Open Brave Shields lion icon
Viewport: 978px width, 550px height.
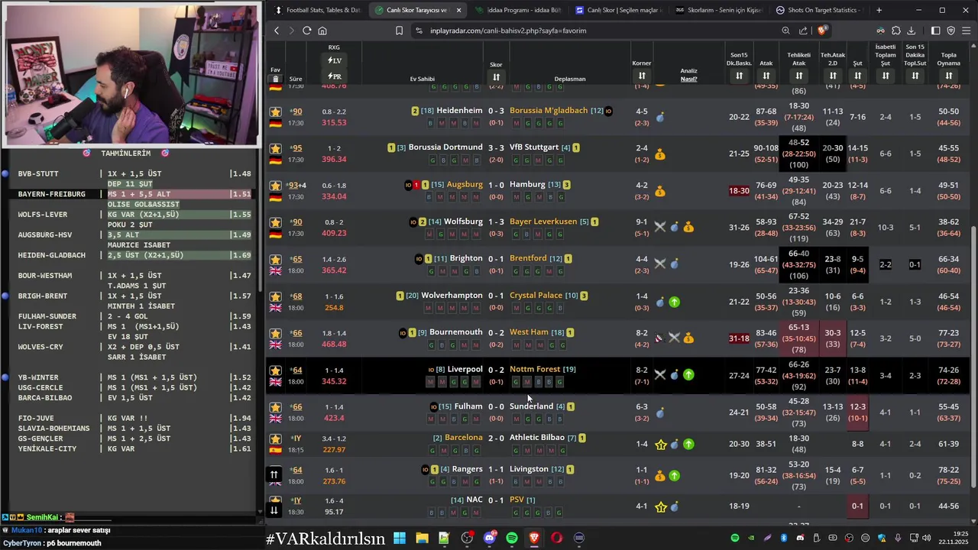coord(821,31)
